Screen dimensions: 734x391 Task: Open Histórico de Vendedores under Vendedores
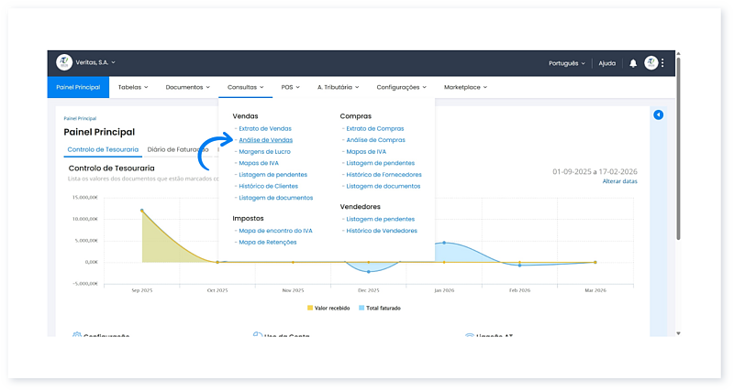coord(381,231)
